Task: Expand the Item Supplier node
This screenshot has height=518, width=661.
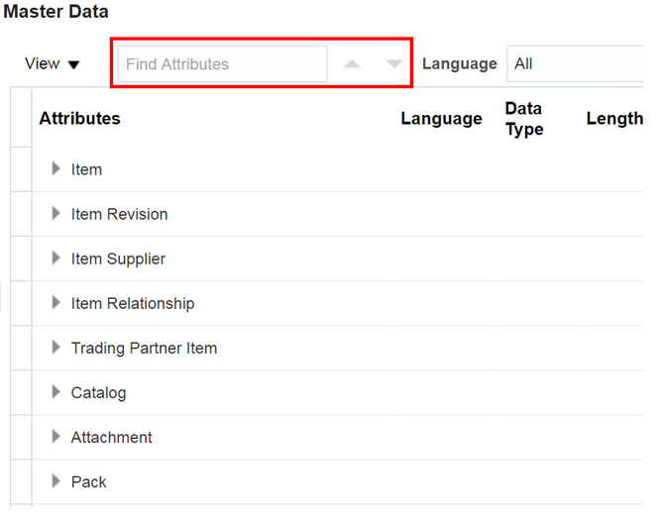Action: point(56,259)
